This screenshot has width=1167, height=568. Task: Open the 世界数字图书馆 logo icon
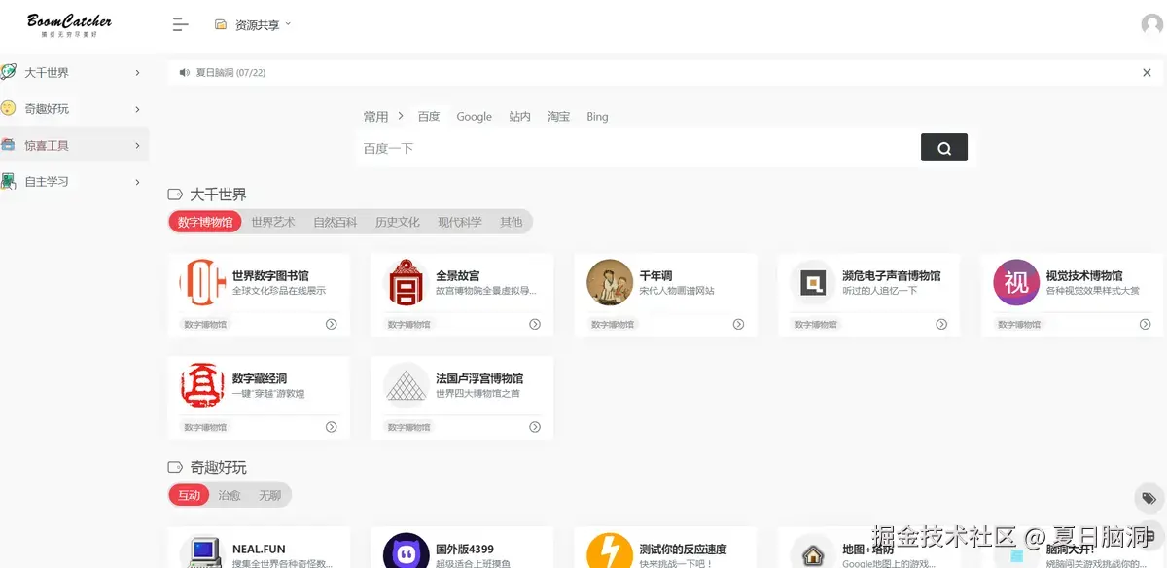[202, 283]
